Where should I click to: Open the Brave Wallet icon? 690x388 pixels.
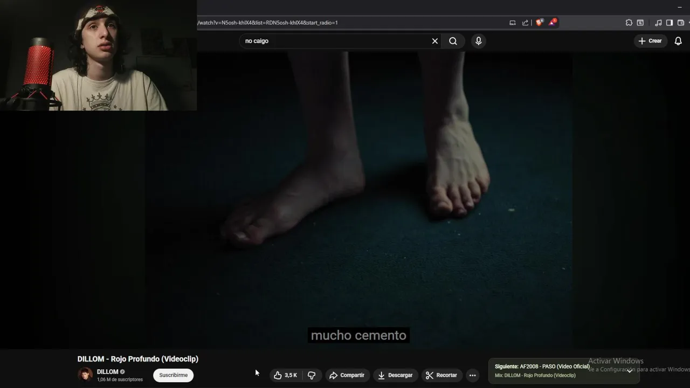click(x=681, y=23)
